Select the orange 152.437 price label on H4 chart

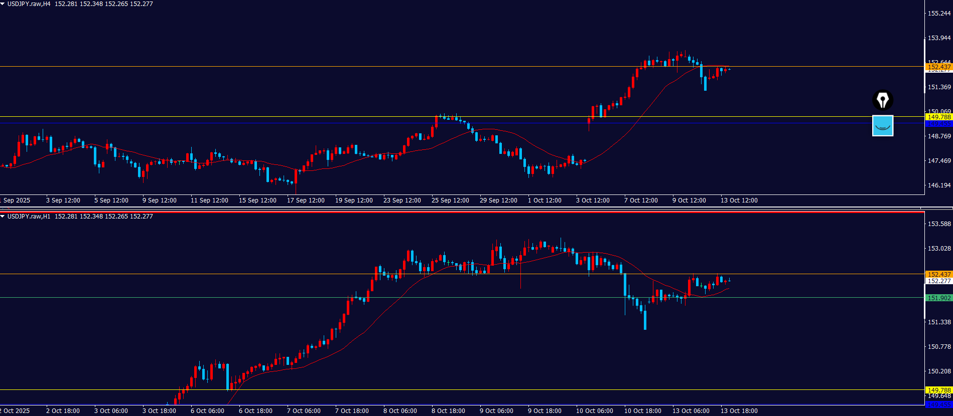point(938,67)
